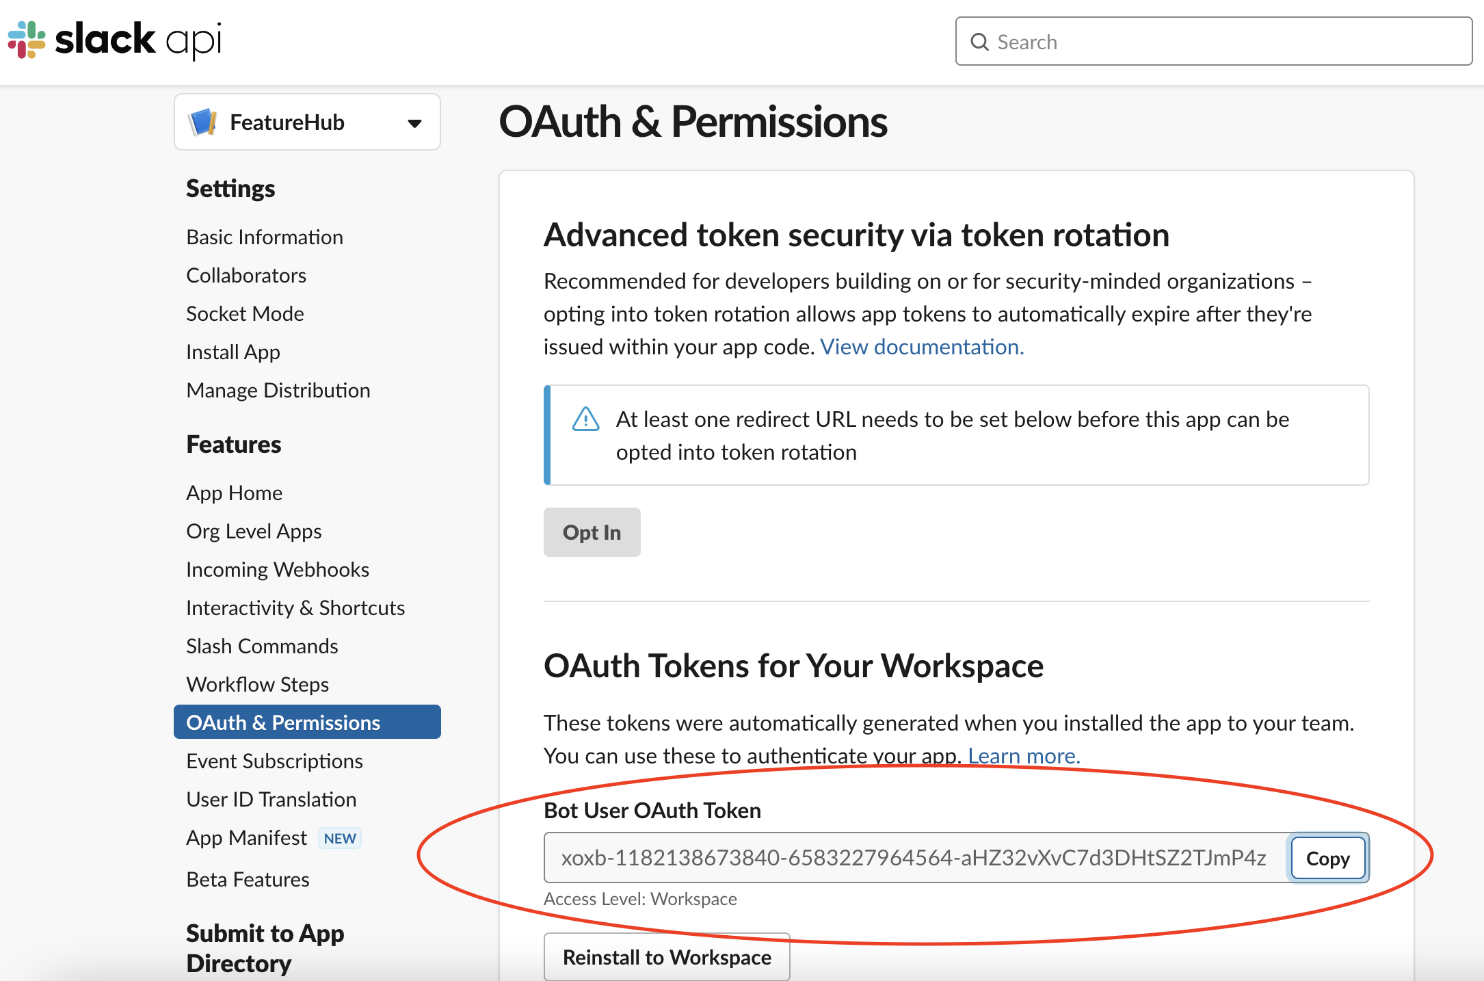
Task: Open the View documentation link
Action: coord(921,347)
